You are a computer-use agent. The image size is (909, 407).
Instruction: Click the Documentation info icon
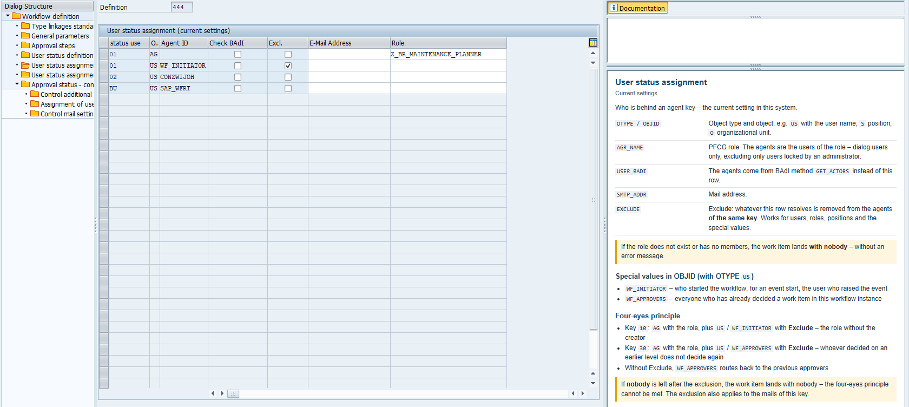614,8
